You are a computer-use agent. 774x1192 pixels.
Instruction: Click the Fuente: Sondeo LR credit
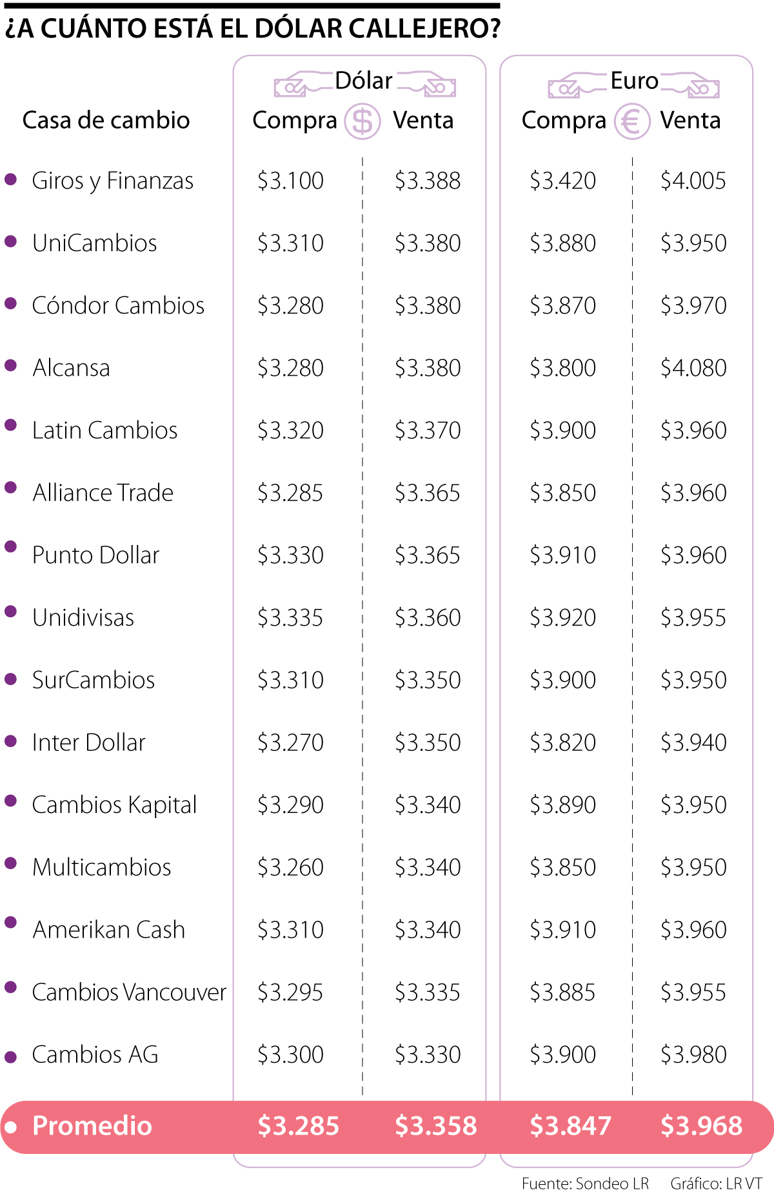pyautogui.click(x=585, y=1183)
